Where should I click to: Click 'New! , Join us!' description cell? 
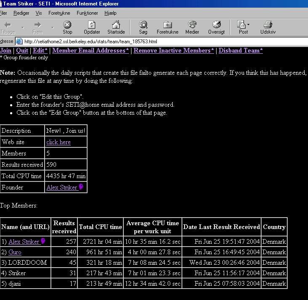pyautogui.click(x=66, y=131)
